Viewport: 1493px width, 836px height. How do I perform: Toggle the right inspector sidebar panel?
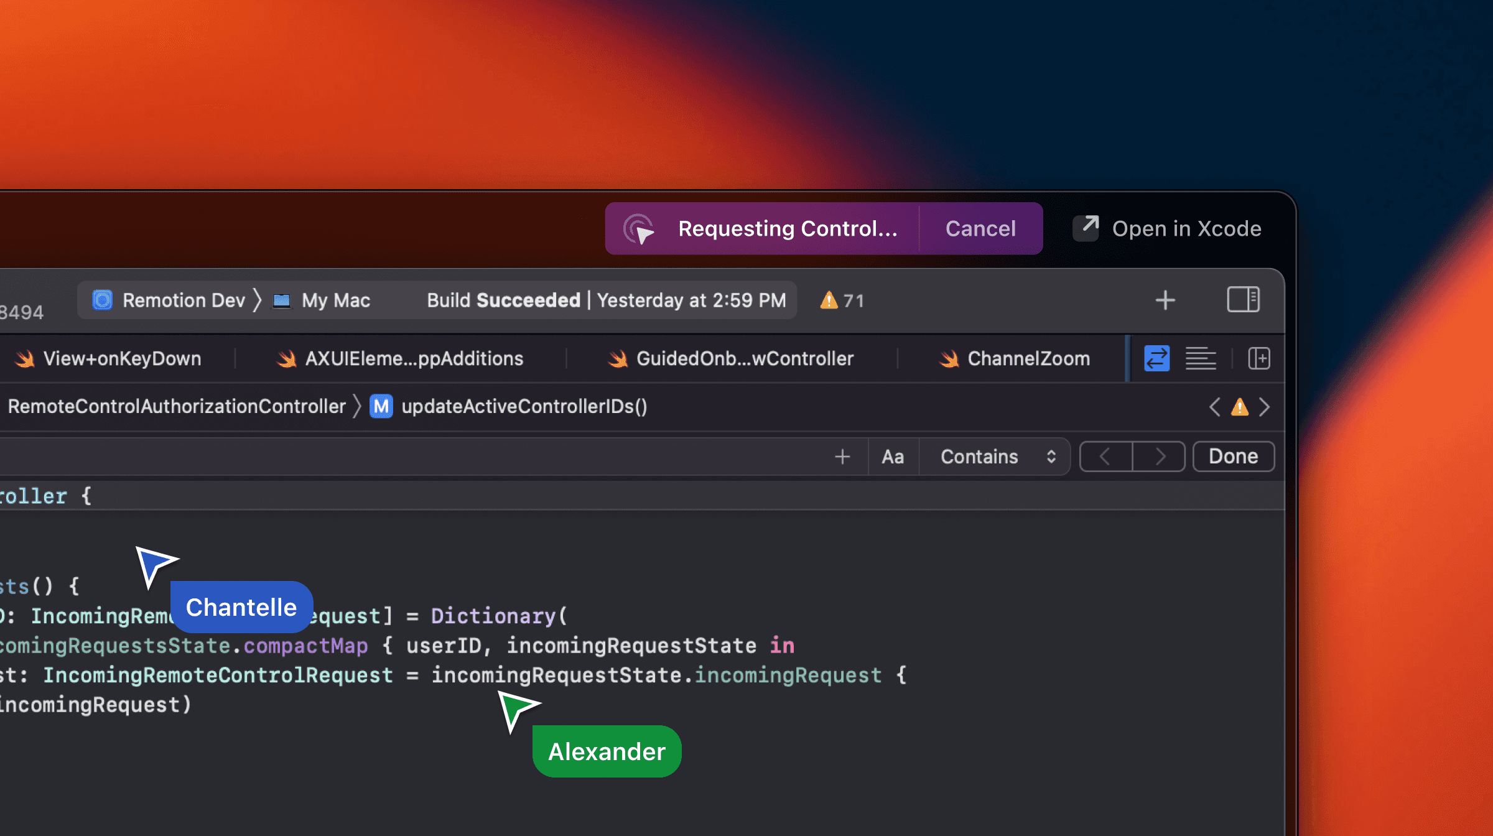point(1243,300)
